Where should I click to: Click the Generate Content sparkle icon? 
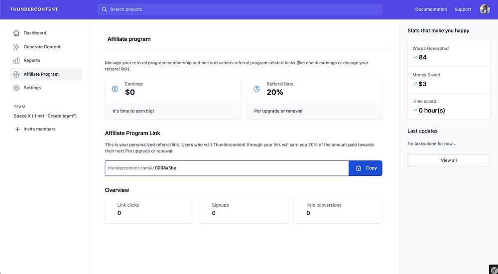pos(16,47)
